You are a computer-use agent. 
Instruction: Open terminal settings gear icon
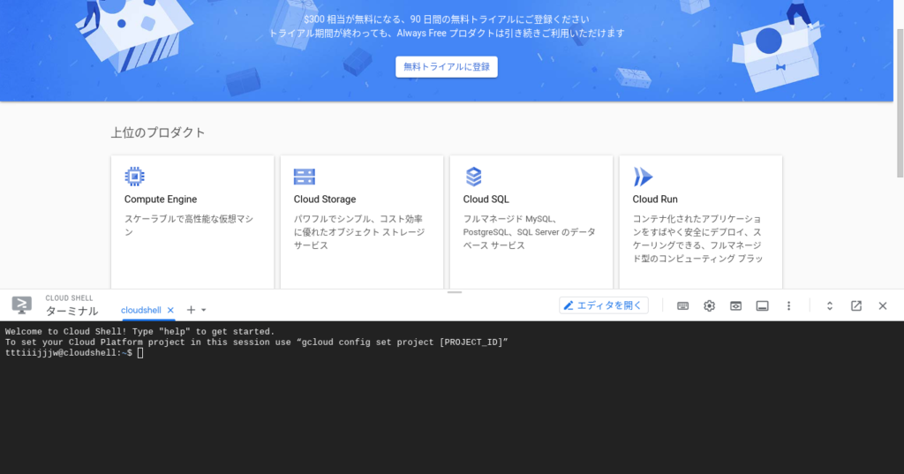(709, 305)
